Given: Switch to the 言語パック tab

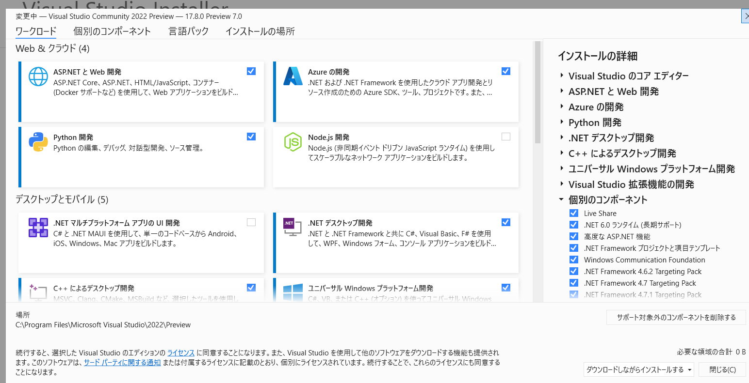Looking at the screenshot, I should coord(188,31).
